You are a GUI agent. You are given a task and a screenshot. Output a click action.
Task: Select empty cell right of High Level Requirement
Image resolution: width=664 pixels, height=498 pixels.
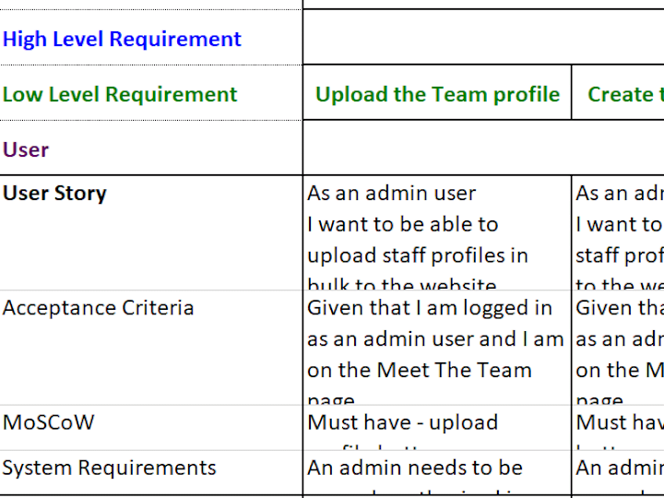click(483, 37)
